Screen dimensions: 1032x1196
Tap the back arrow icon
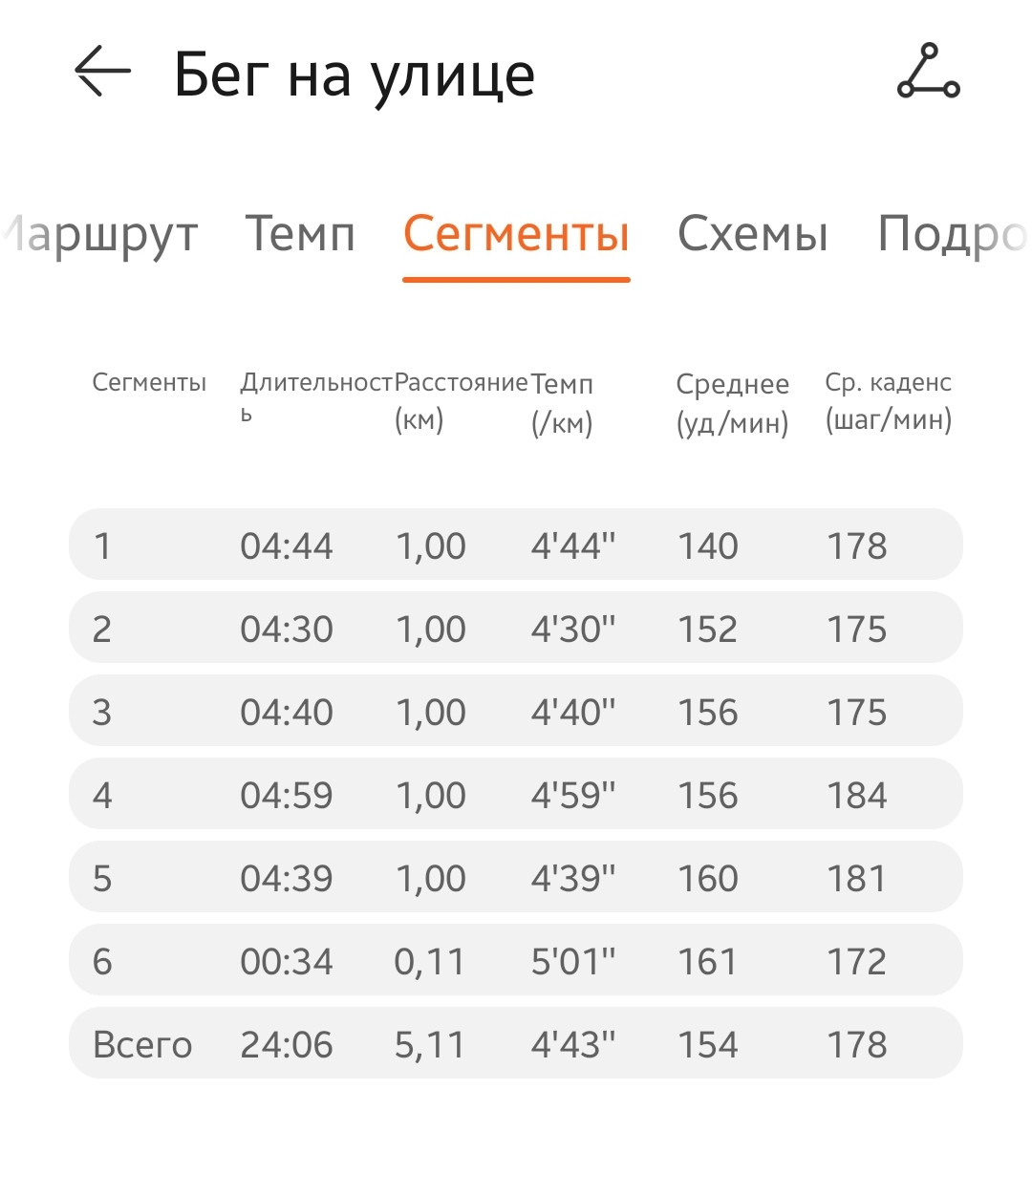coord(102,72)
